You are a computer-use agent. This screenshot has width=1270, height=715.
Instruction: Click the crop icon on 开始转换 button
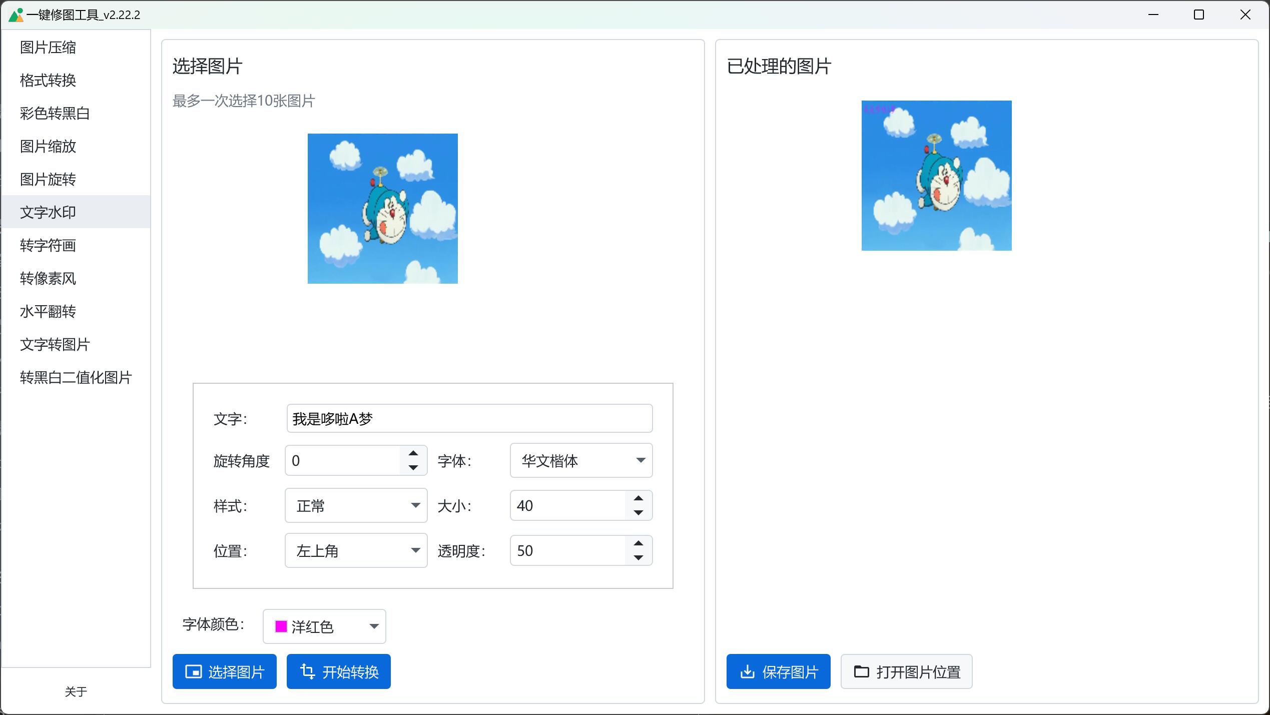[307, 671]
